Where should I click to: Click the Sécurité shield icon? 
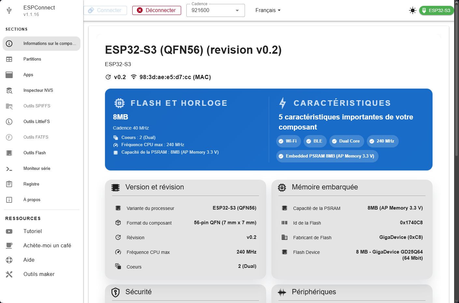point(115,292)
